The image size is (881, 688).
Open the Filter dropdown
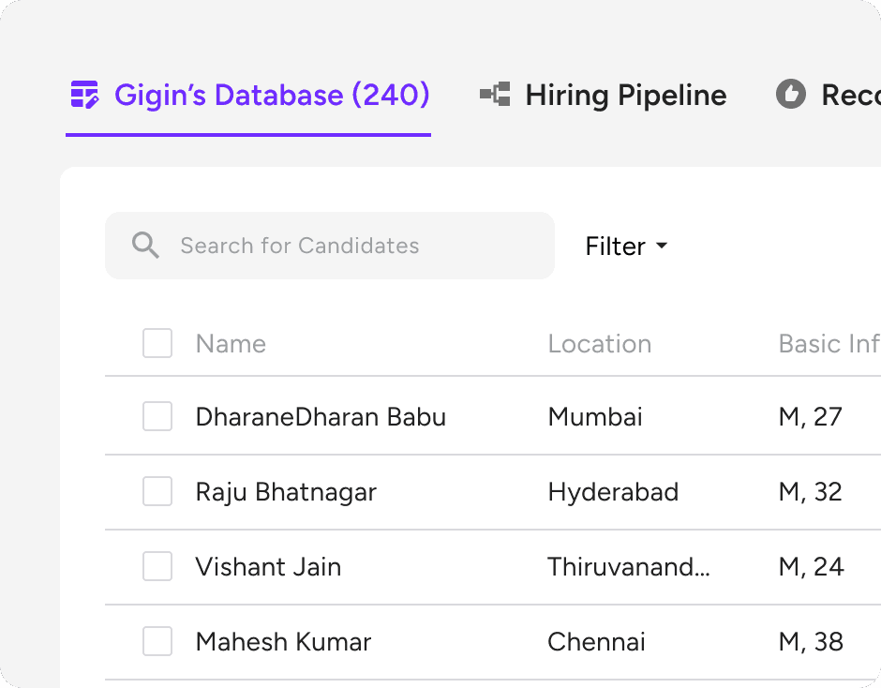(616, 247)
